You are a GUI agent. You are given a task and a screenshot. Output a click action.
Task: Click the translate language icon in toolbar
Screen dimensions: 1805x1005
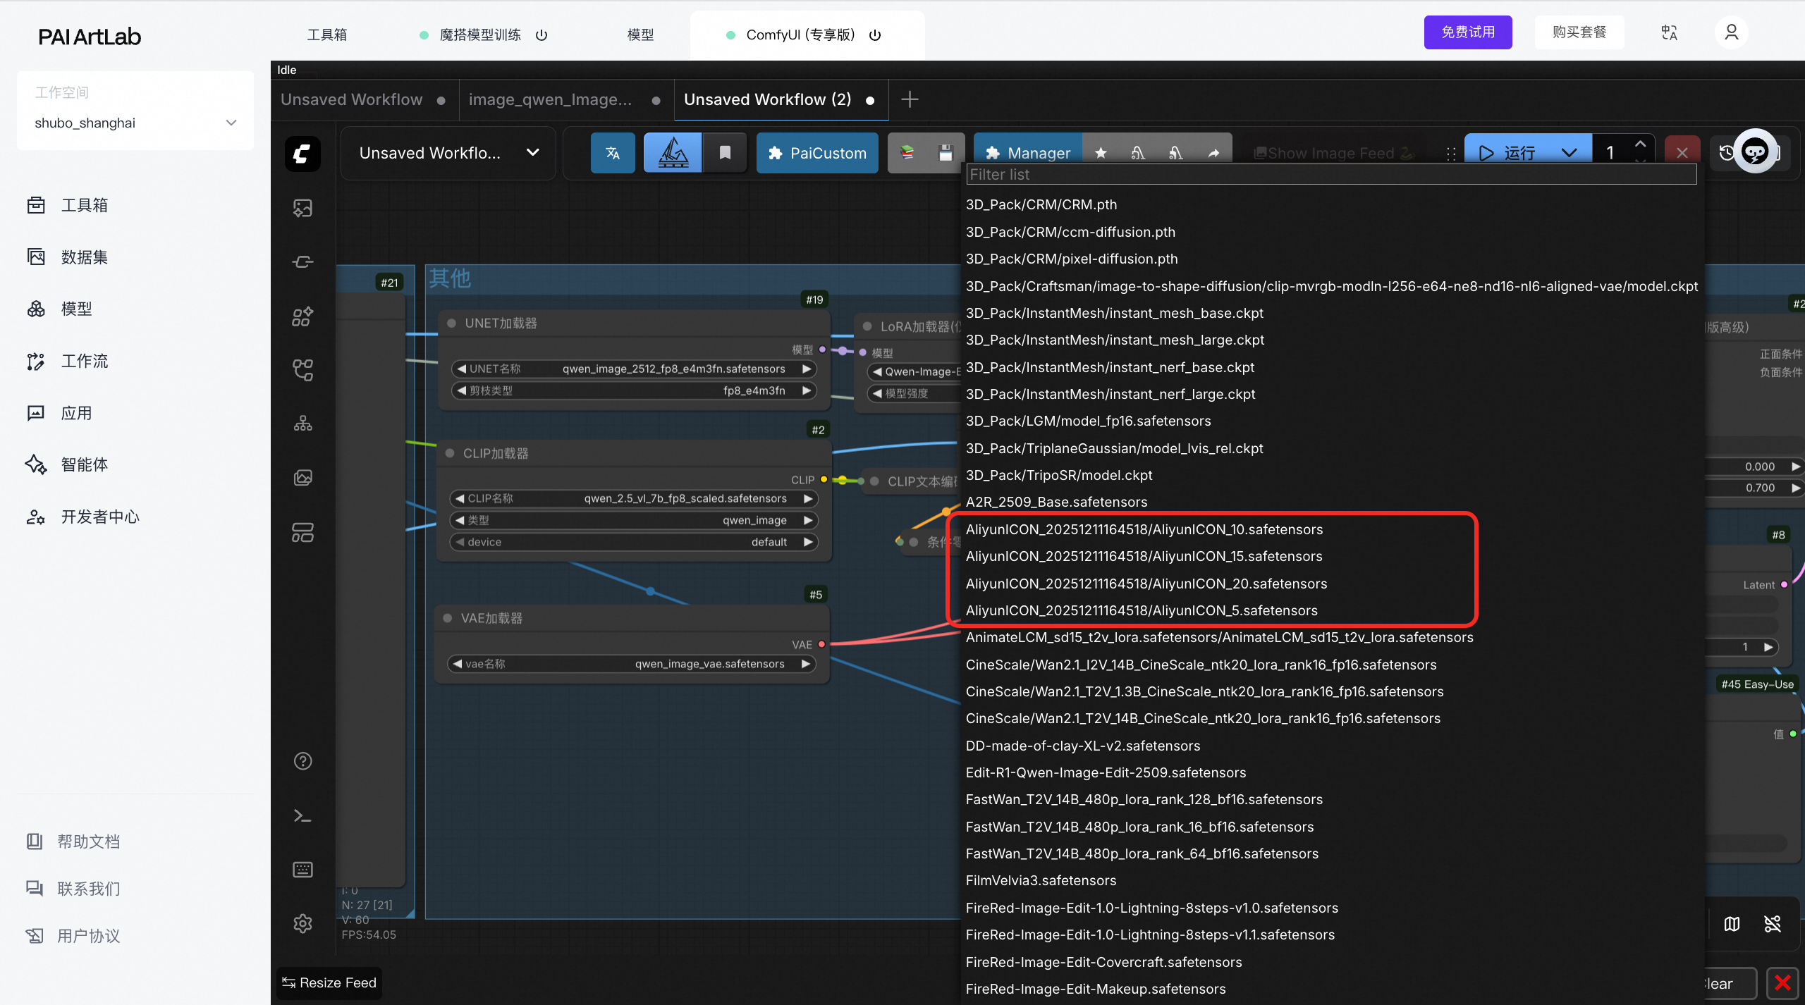pyautogui.click(x=612, y=153)
